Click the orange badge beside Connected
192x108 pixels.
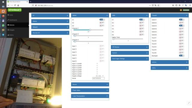[x=181, y=10]
